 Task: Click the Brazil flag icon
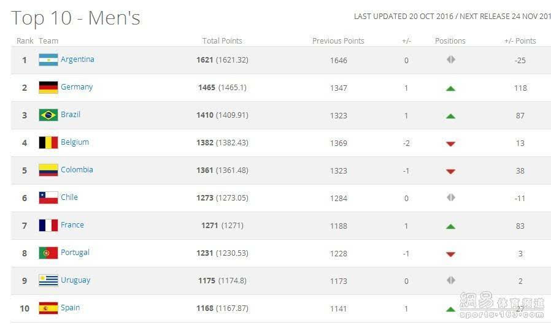[48, 115]
